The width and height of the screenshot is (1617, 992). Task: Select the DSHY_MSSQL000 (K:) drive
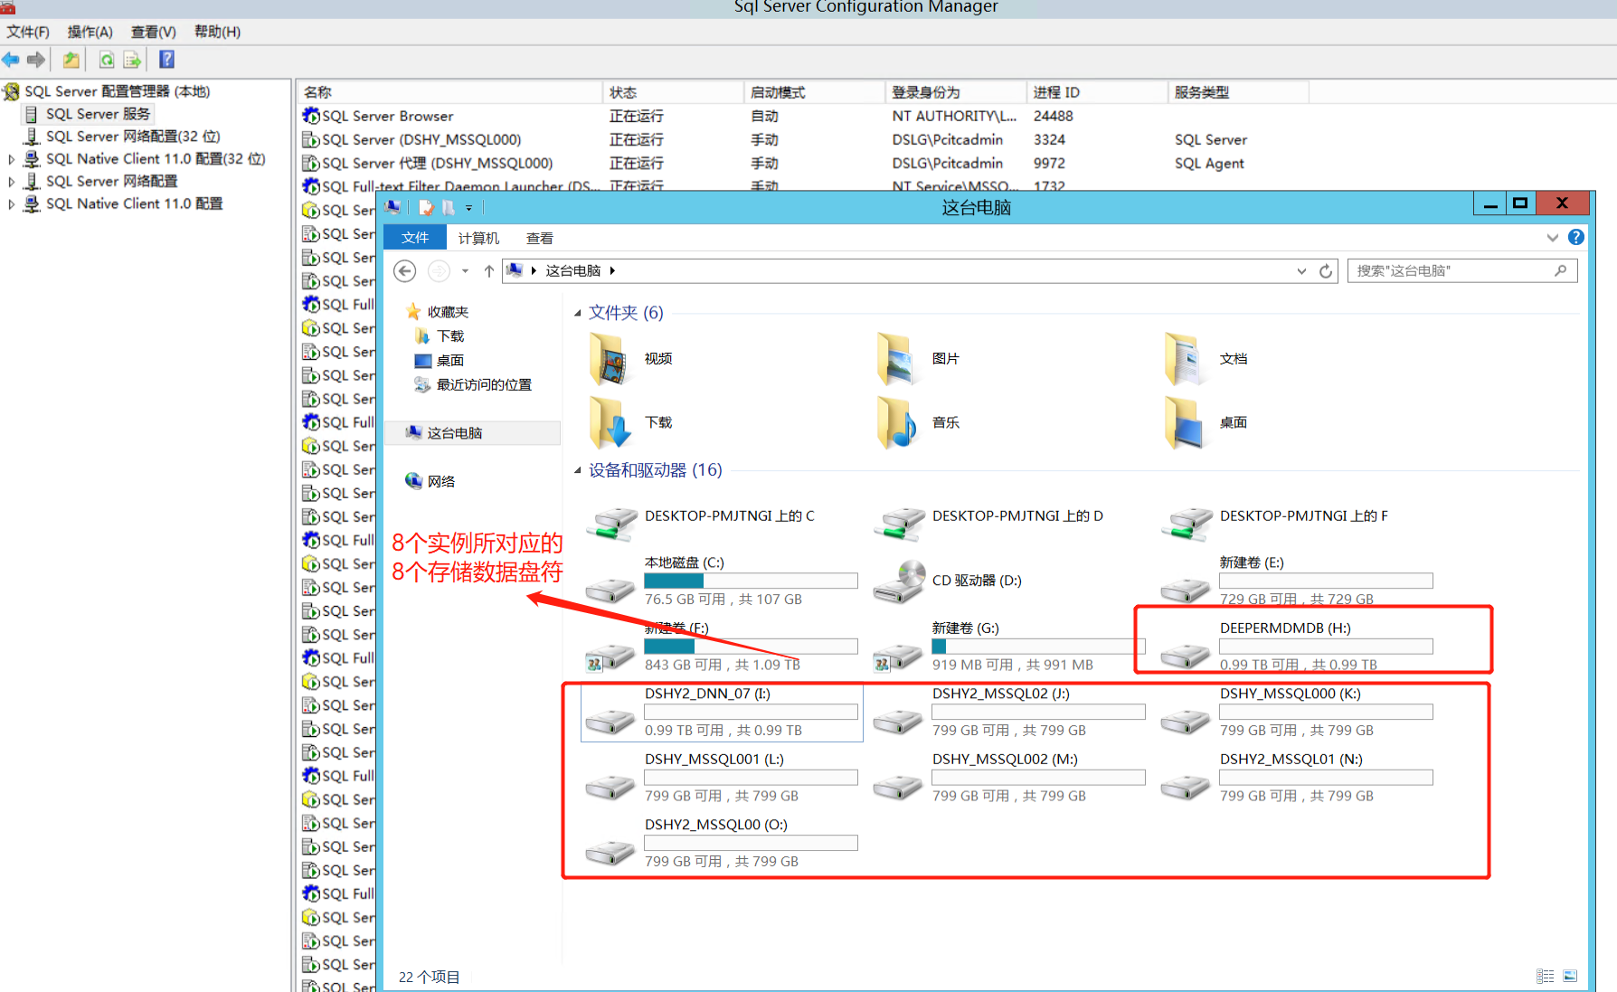(x=1297, y=712)
